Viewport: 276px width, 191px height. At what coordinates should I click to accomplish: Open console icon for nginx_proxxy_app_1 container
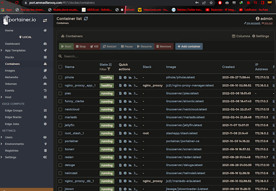tap(136, 85)
